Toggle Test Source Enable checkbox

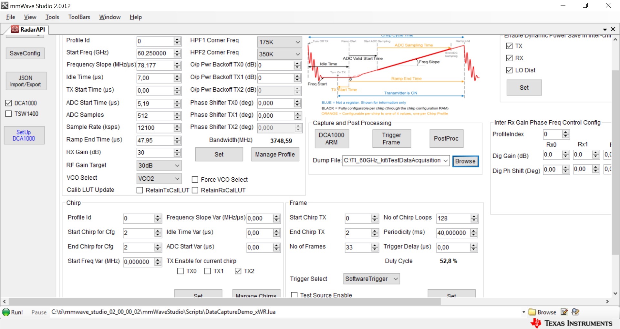(x=294, y=295)
